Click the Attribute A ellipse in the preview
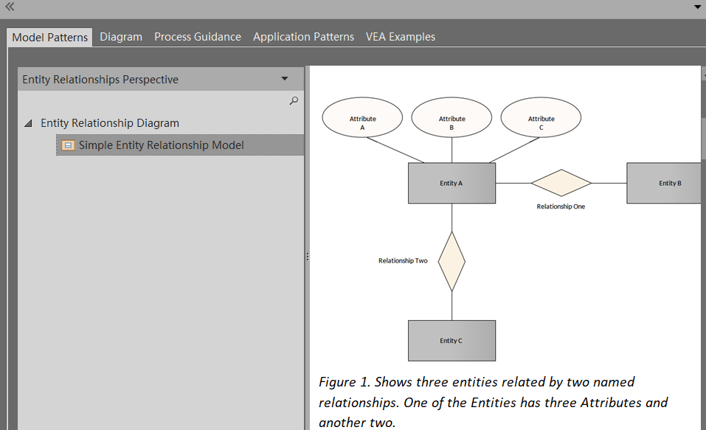 coord(361,116)
